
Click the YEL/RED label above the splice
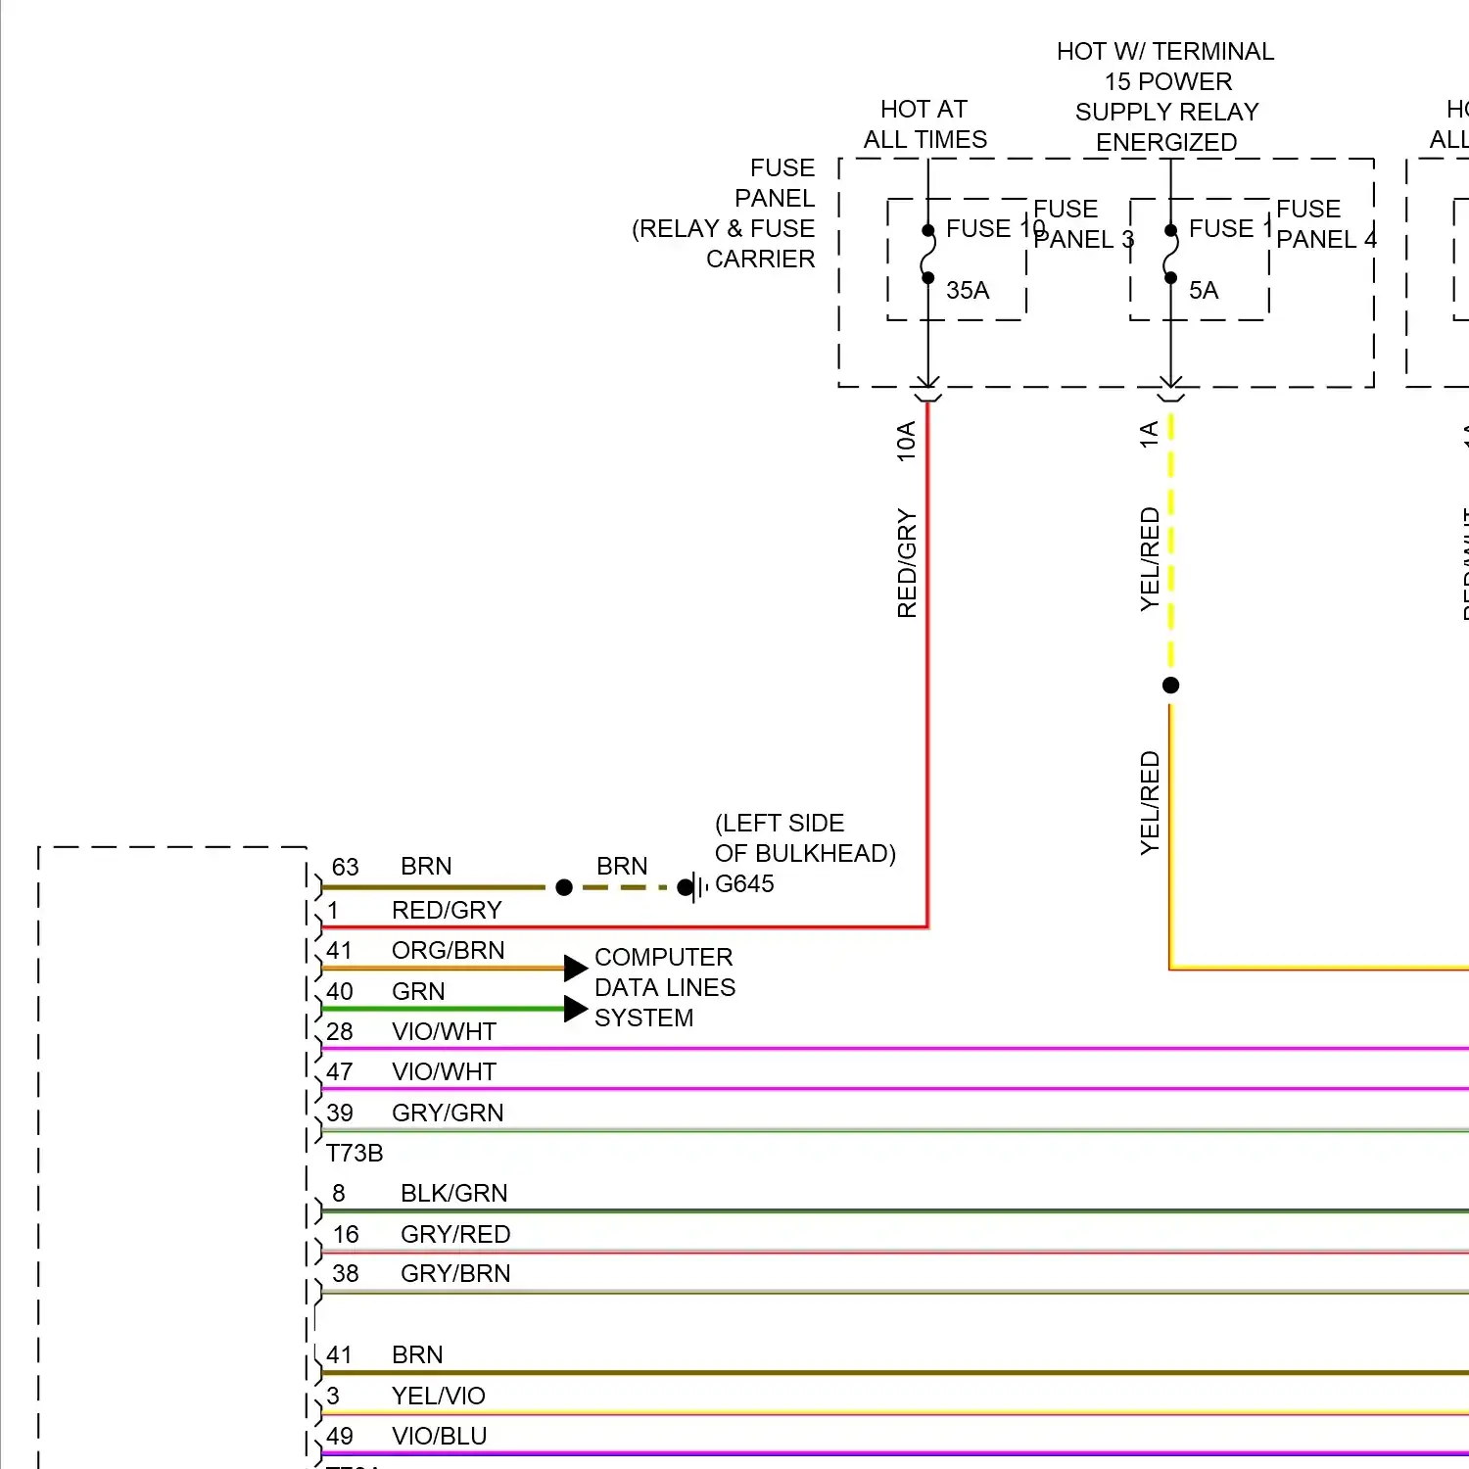point(1149,559)
